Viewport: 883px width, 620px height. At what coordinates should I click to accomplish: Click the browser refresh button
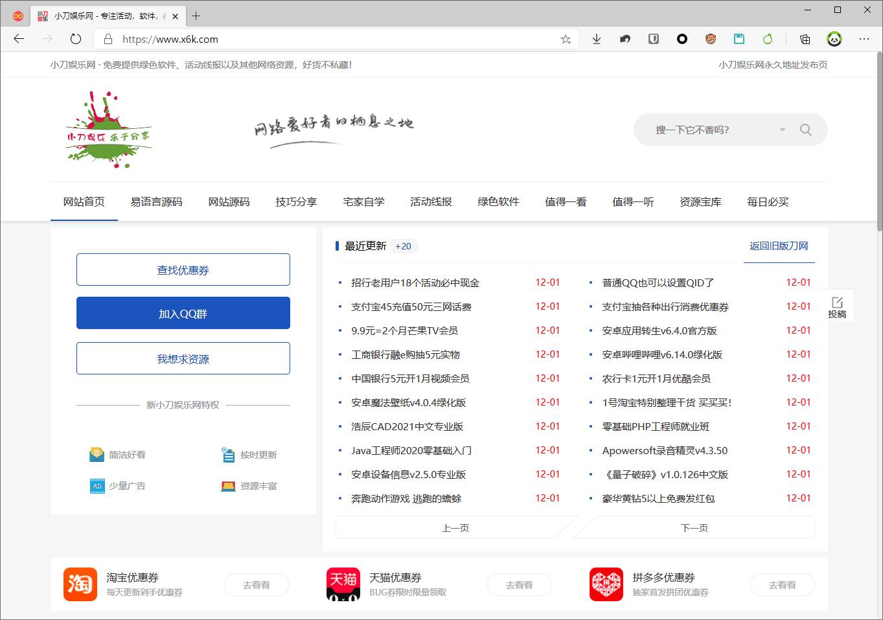76,39
